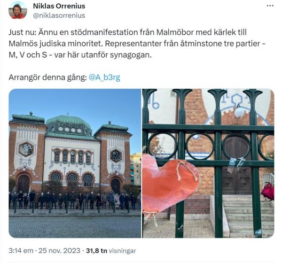Click the crowd of people outside the synagogue
The width and height of the screenshot is (282, 263).
coord(75,200)
